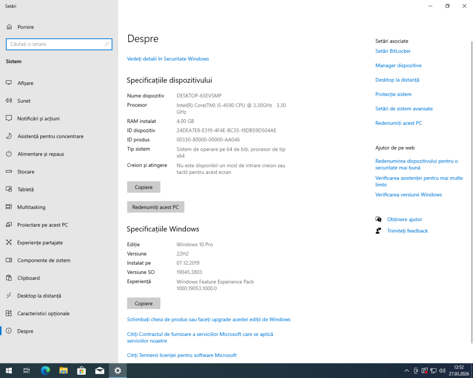Viewport: 473px width, 378px height.
Task: Launch Microsoft Store from the taskbar
Action: 81,370
